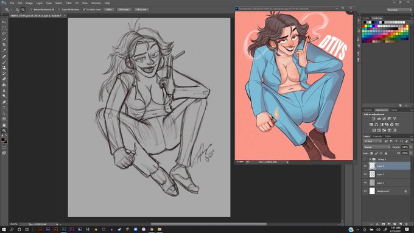Select the Eyedropper tool
Screen dimensions: 414x233
[x=4, y=50]
